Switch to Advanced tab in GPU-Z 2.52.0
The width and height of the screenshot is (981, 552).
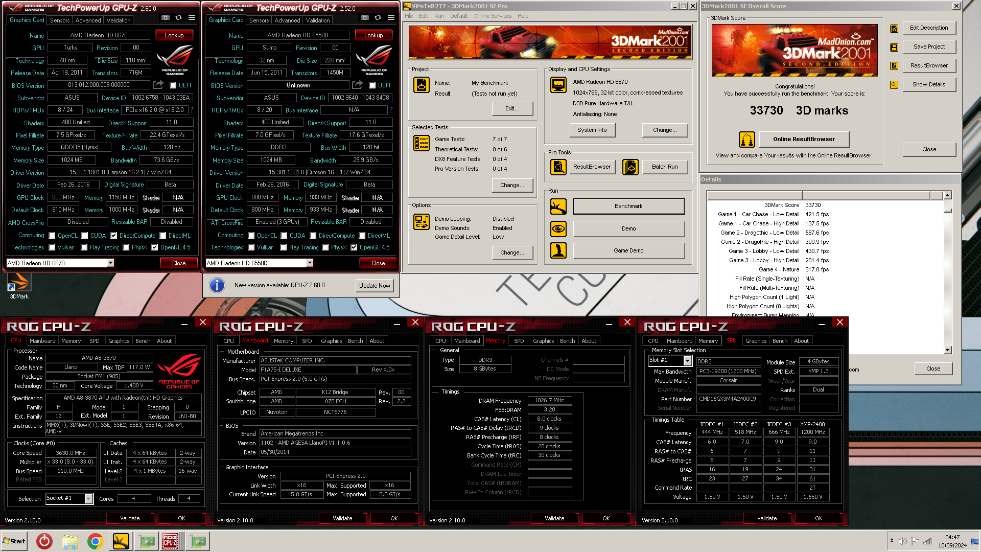tap(287, 20)
